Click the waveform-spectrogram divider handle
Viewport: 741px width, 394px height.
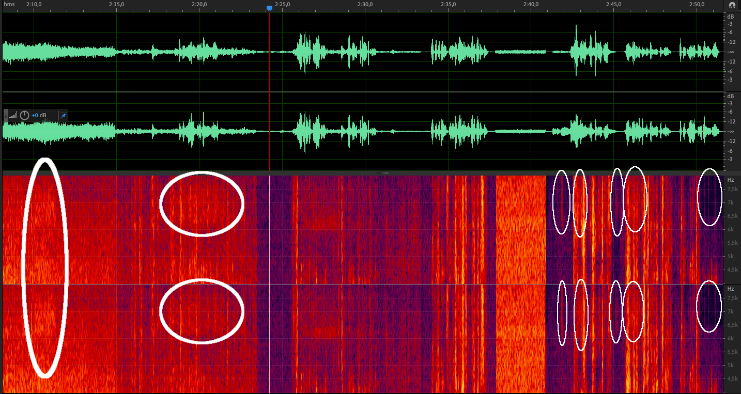pos(381,173)
